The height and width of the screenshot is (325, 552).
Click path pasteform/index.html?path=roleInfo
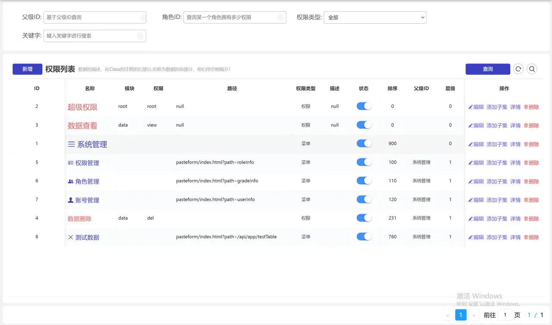(215, 162)
